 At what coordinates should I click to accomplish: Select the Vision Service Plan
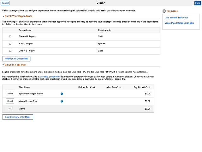point(10,101)
